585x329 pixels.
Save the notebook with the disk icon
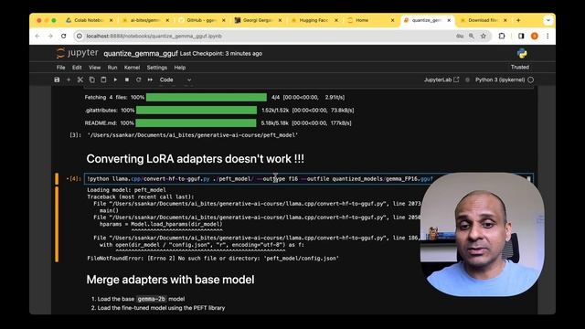coord(57,80)
